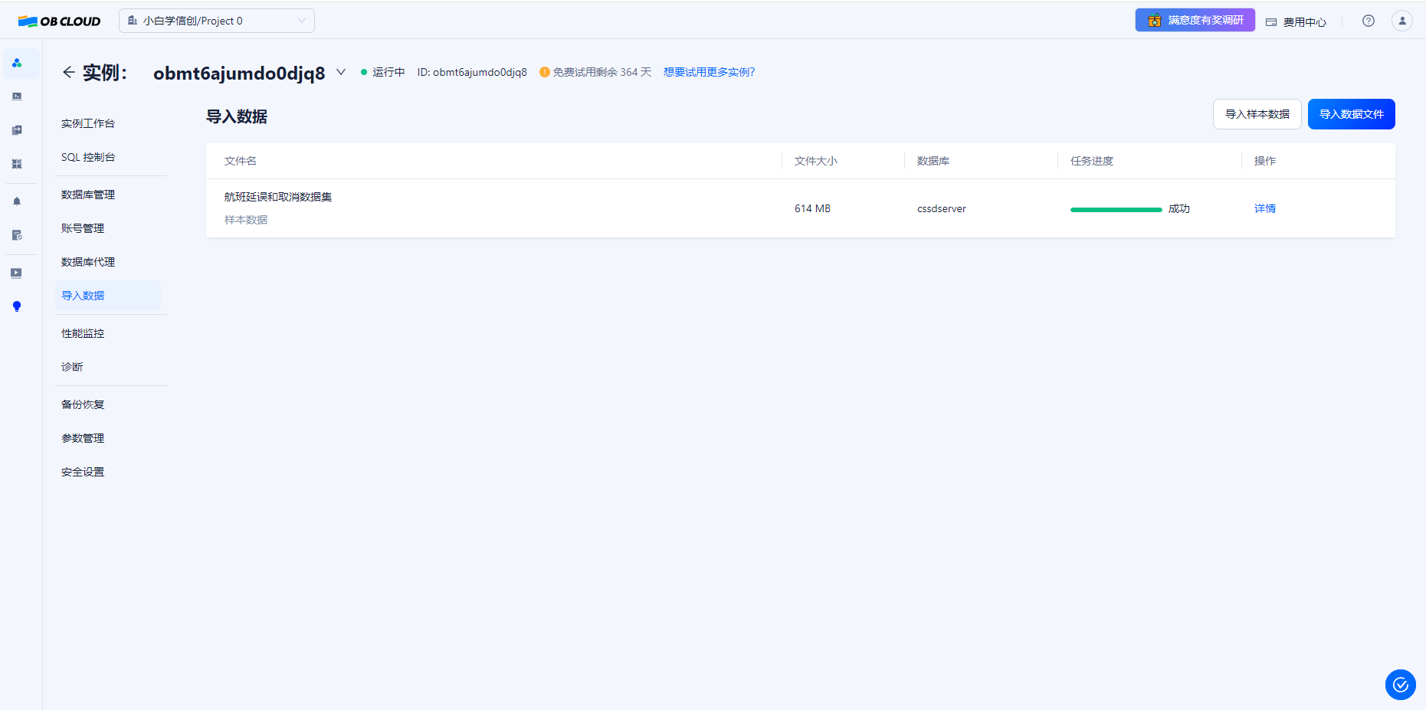Open the audit document shield icon
The width and height of the screenshot is (1426, 710).
pos(17,235)
